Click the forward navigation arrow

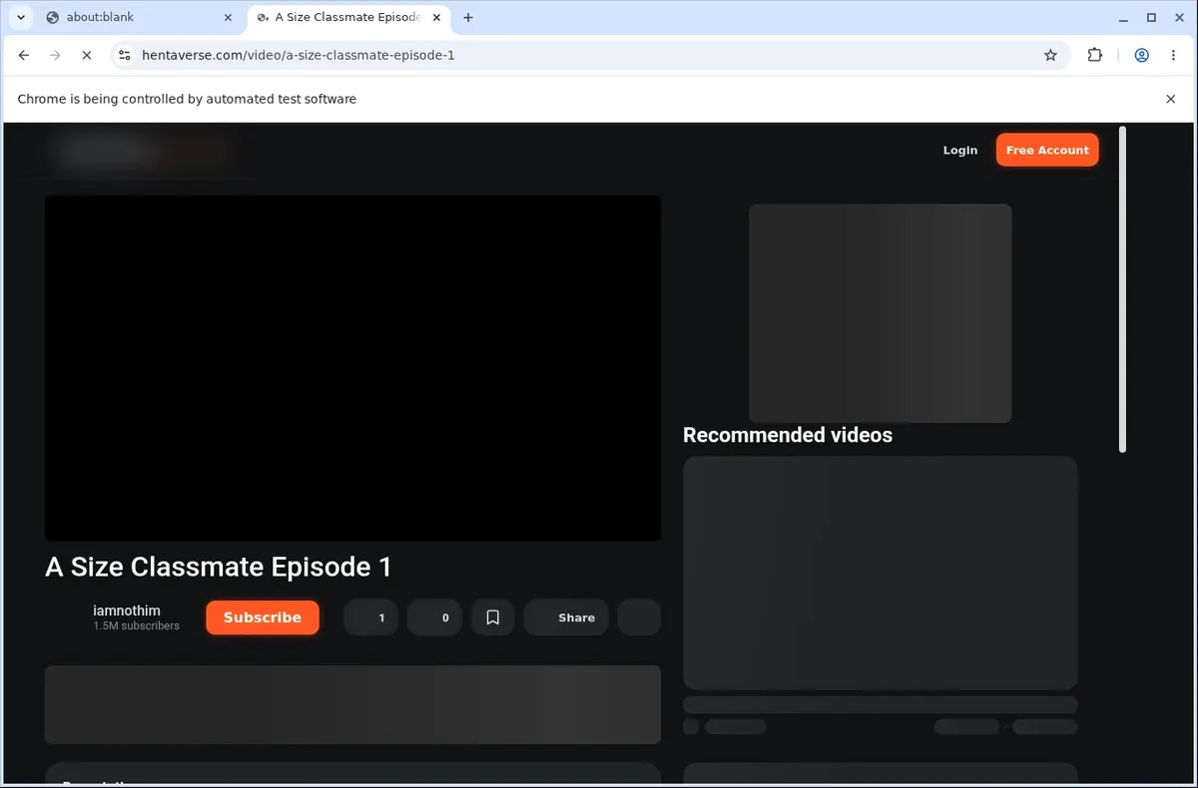[x=55, y=55]
